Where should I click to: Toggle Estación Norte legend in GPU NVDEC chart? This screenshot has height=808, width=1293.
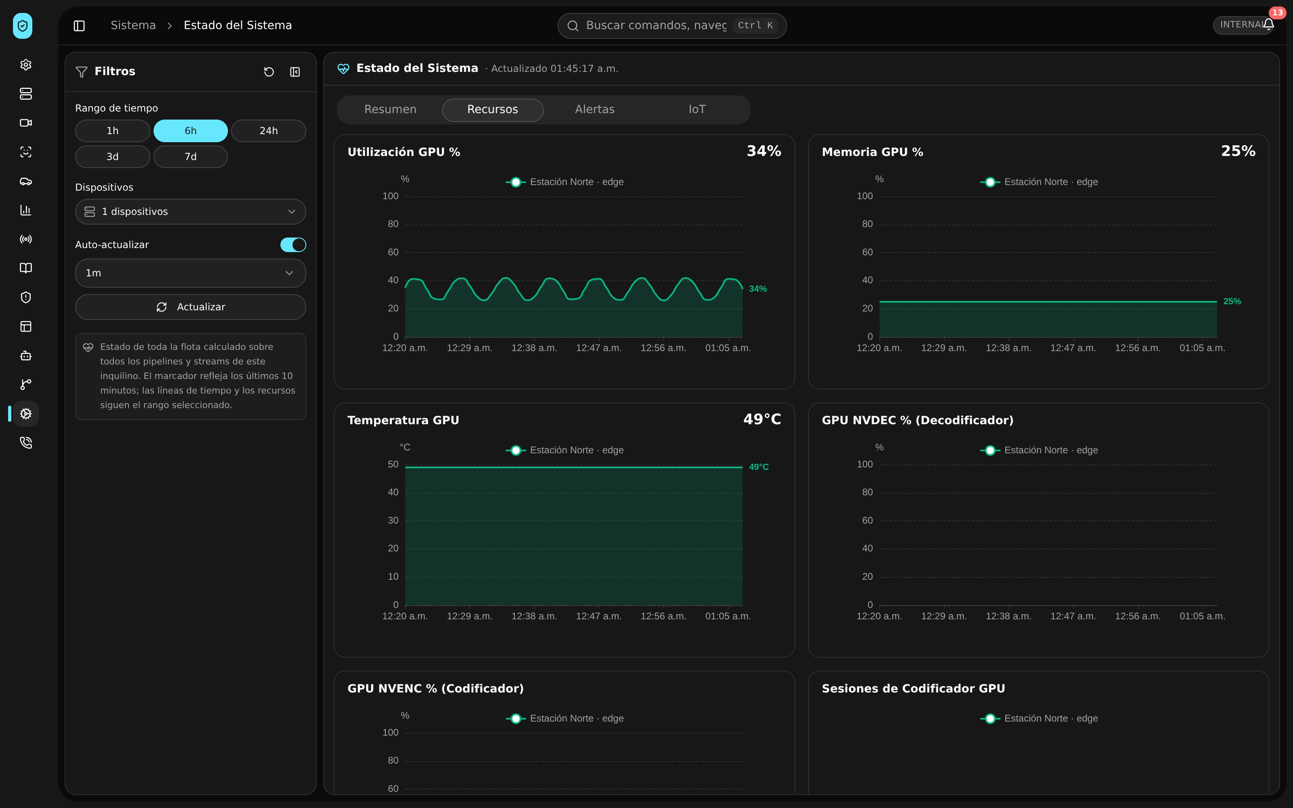point(1039,450)
